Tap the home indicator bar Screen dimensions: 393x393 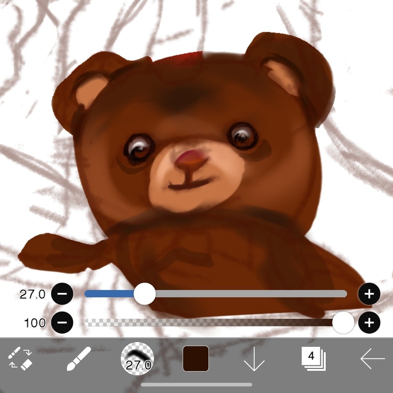click(x=196, y=385)
